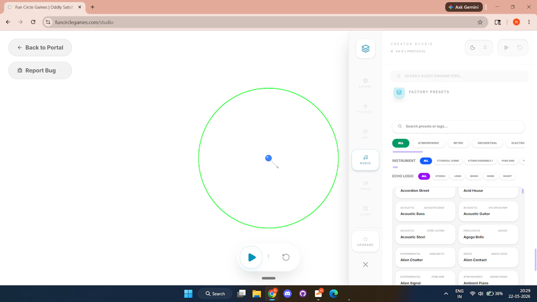Select the ALL echo logic chip
Screen dimensions: 537x302
[424, 176]
